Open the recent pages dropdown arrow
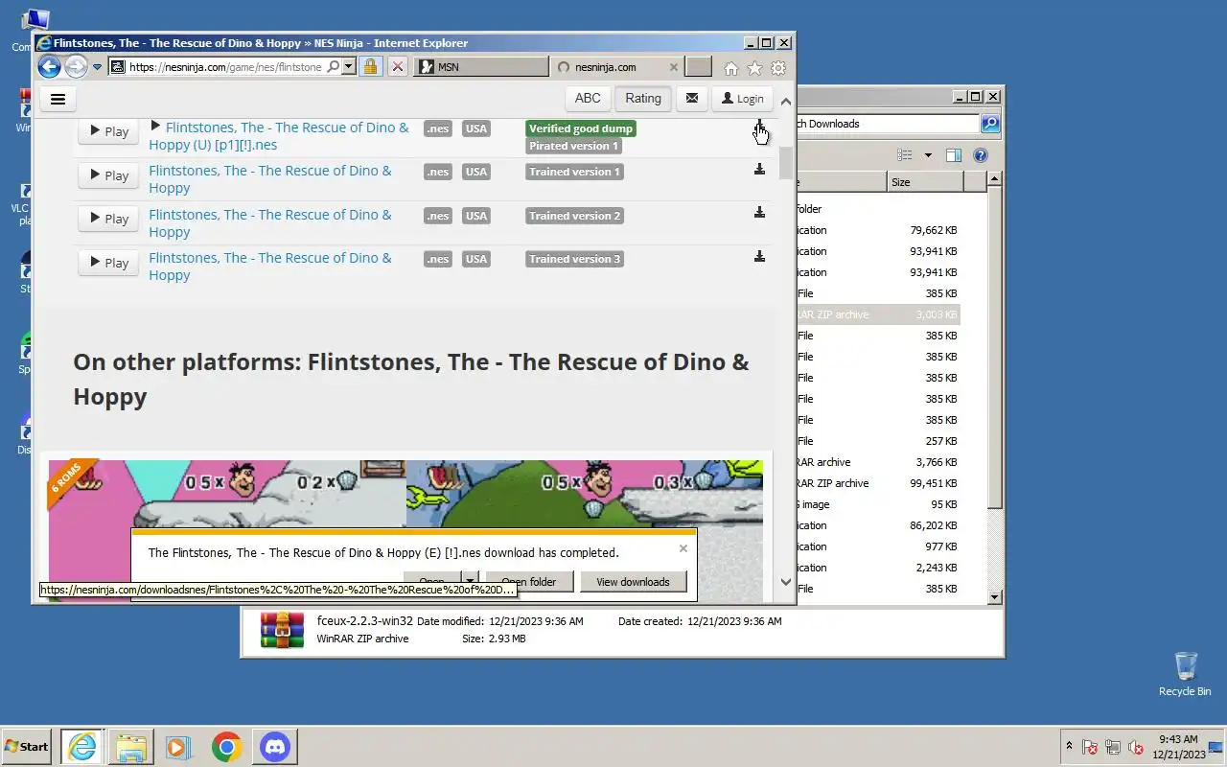1227x767 pixels. [97, 67]
